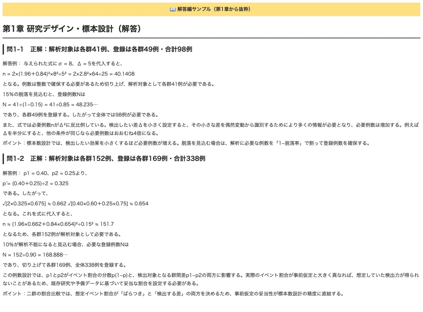Click line with σ = 8、Δ = 5を代入
This screenshot has width=423, height=312.
pos(62,64)
